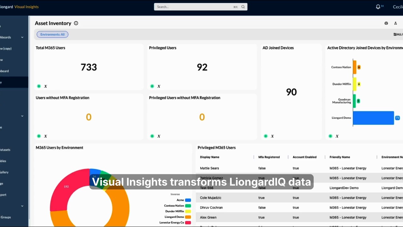Open Datasets in the sidebar

tap(5, 150)
